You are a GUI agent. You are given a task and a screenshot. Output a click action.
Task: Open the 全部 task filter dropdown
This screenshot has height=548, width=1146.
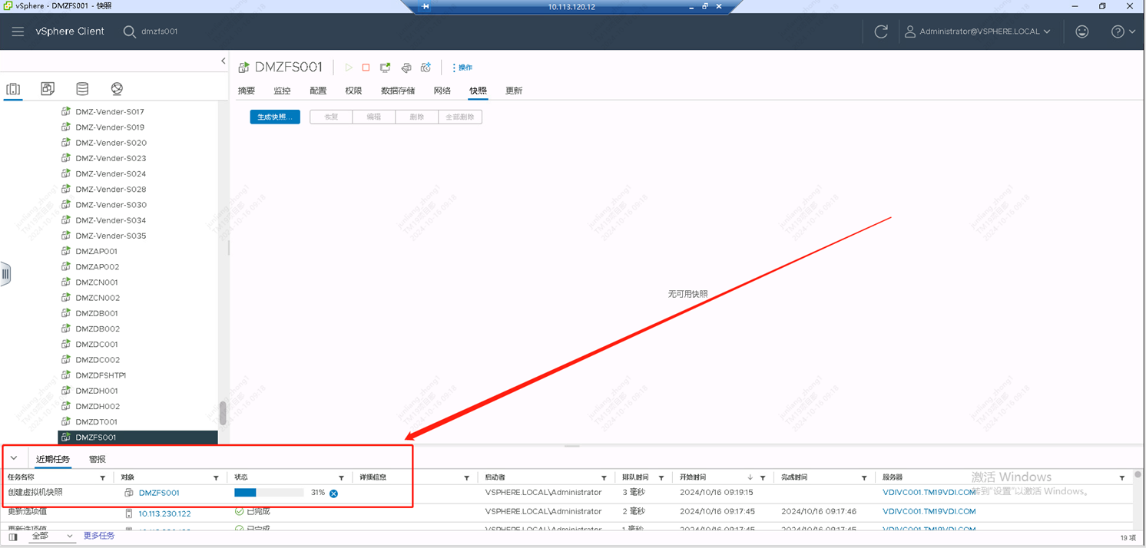[x=51, y=536]
